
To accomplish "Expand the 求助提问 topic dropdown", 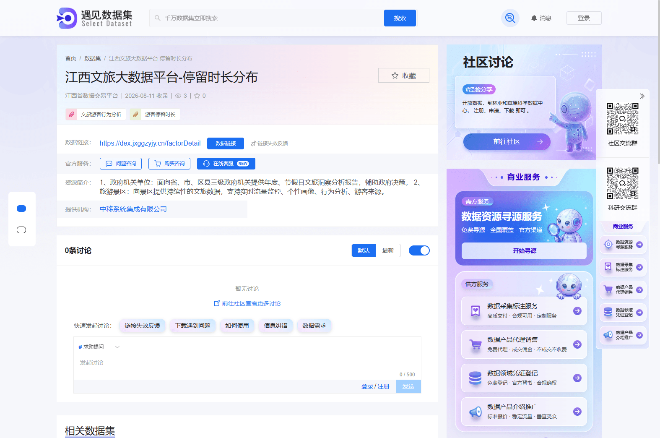I will coord(99,347).
